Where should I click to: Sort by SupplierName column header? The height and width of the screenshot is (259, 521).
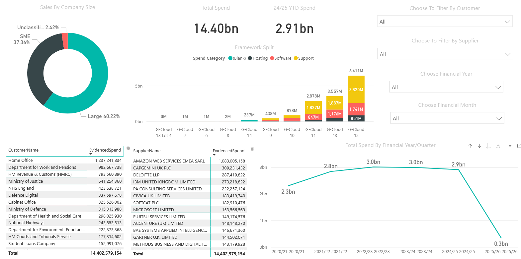pos(147,151)
